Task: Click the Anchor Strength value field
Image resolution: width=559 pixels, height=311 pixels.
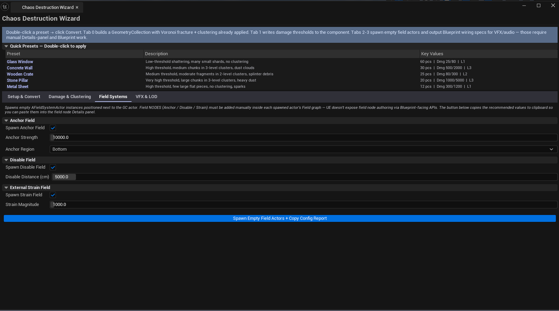Action: [303, 137]
